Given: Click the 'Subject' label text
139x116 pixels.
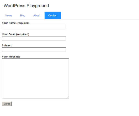Looking at the screenshot, I should pos(7,45).
